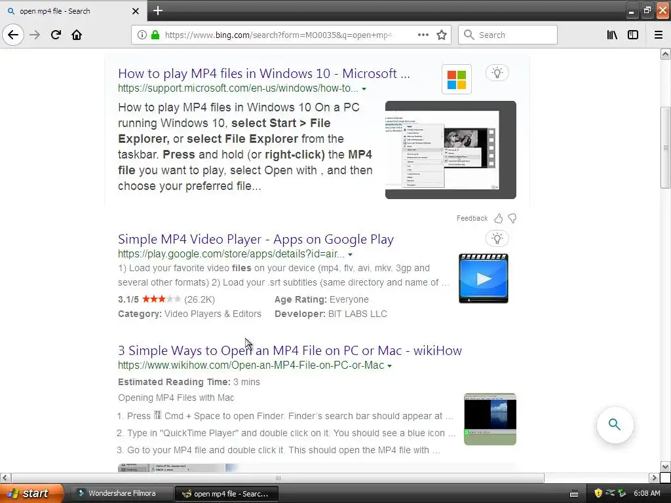Image resolution: width=671 pixels, height=503 pixels.
Task: Give thumbs up feedback
Action: click(x=499, y=219)
